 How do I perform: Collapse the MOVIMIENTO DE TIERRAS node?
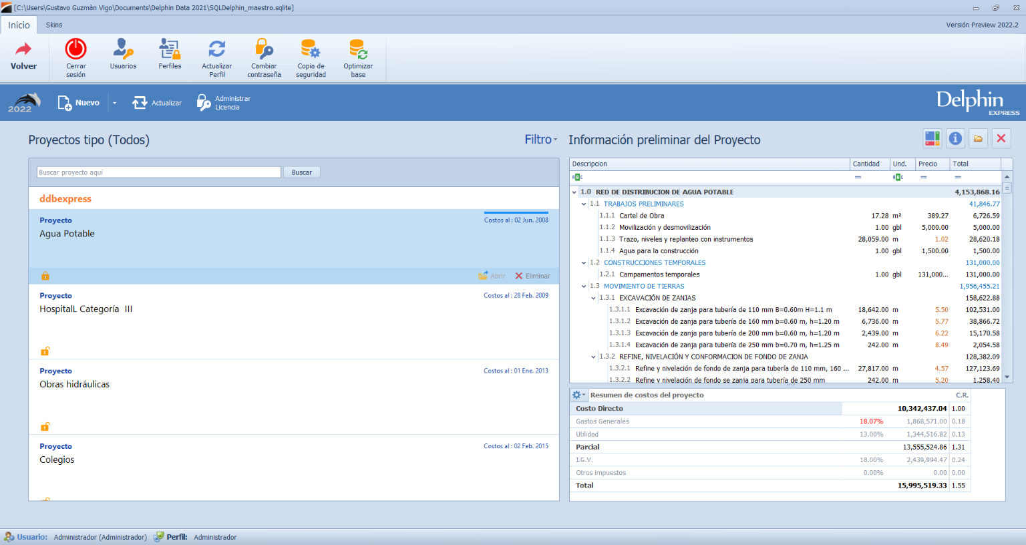584,287
